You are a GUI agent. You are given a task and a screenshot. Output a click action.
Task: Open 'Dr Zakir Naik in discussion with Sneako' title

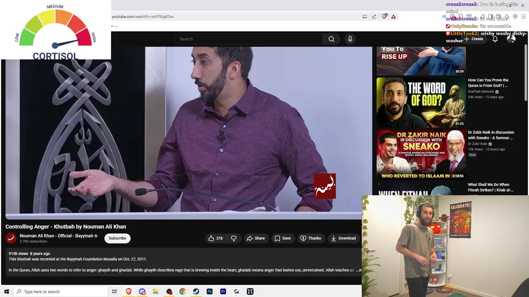pyautogui.click(x=491, y=135)
